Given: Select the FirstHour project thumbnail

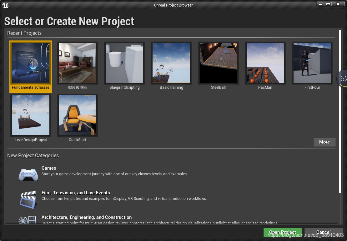Looking at the screenshot, I should pos(312,63).
